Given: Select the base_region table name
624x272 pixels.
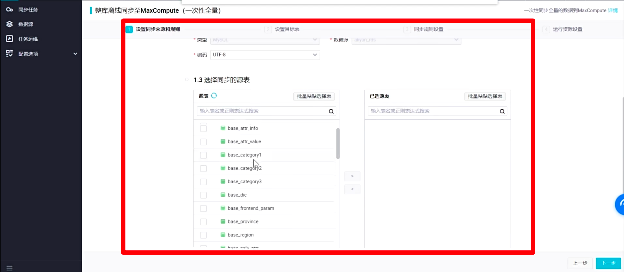Looking at the screenshot, I should [x=241, y=235].
